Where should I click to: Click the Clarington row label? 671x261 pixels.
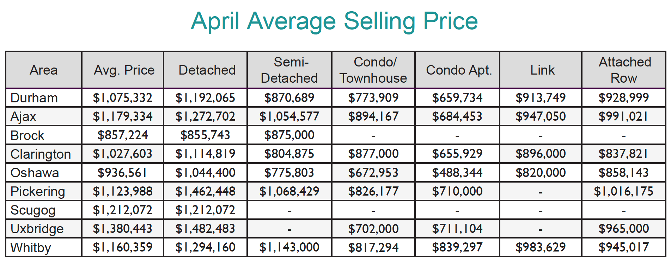point(41,154)
